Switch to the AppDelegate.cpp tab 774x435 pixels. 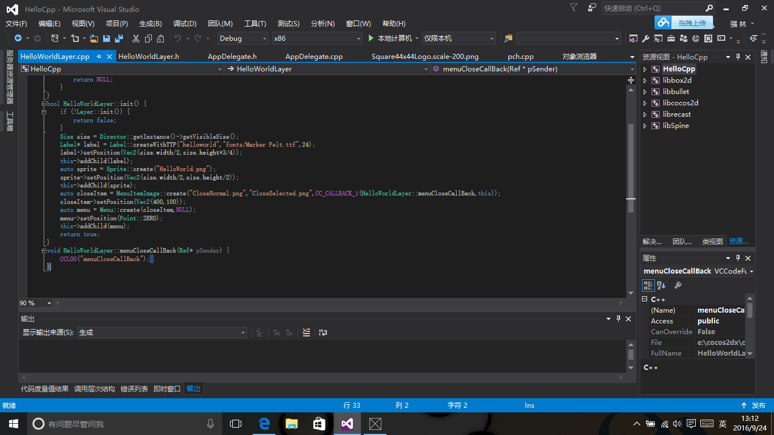coord(314,57)
